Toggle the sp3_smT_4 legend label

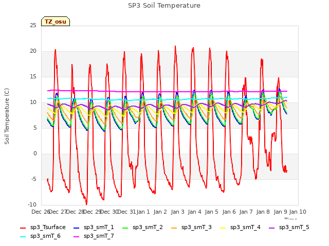point(245,228)
